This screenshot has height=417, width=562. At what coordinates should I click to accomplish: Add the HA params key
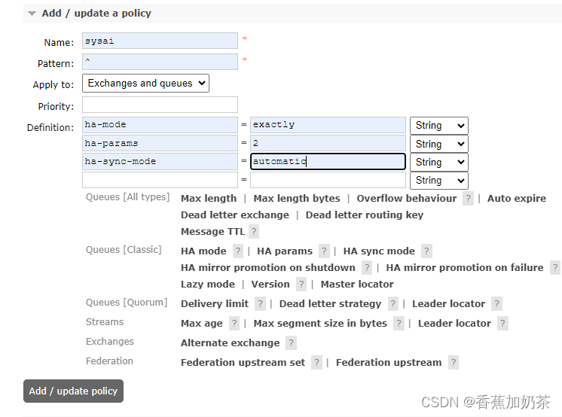[x=285, y=251]
